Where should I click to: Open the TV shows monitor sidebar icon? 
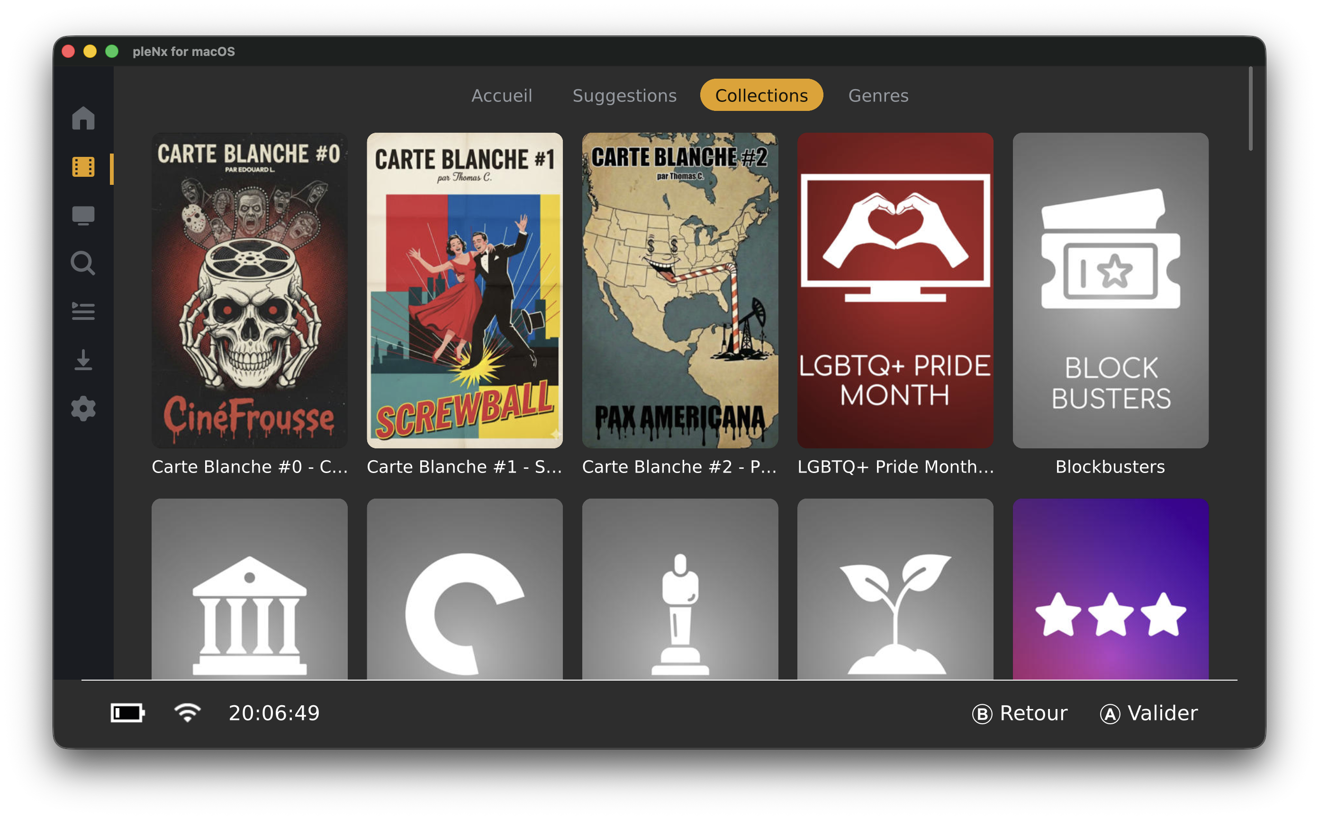click(x=83, y=216)
